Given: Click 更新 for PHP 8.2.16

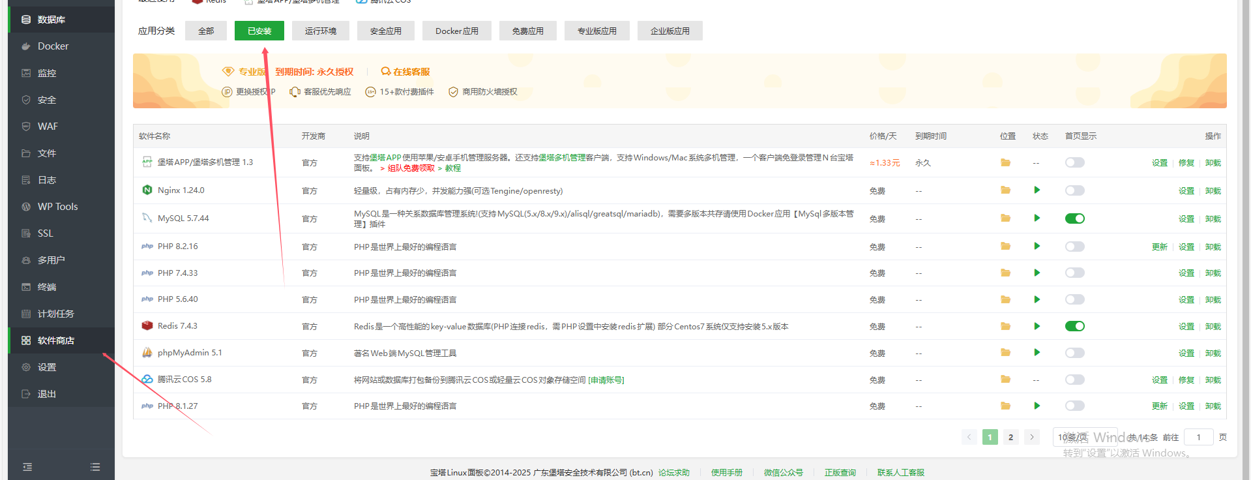Looking at the screenshot, I should coord(1160,247).
